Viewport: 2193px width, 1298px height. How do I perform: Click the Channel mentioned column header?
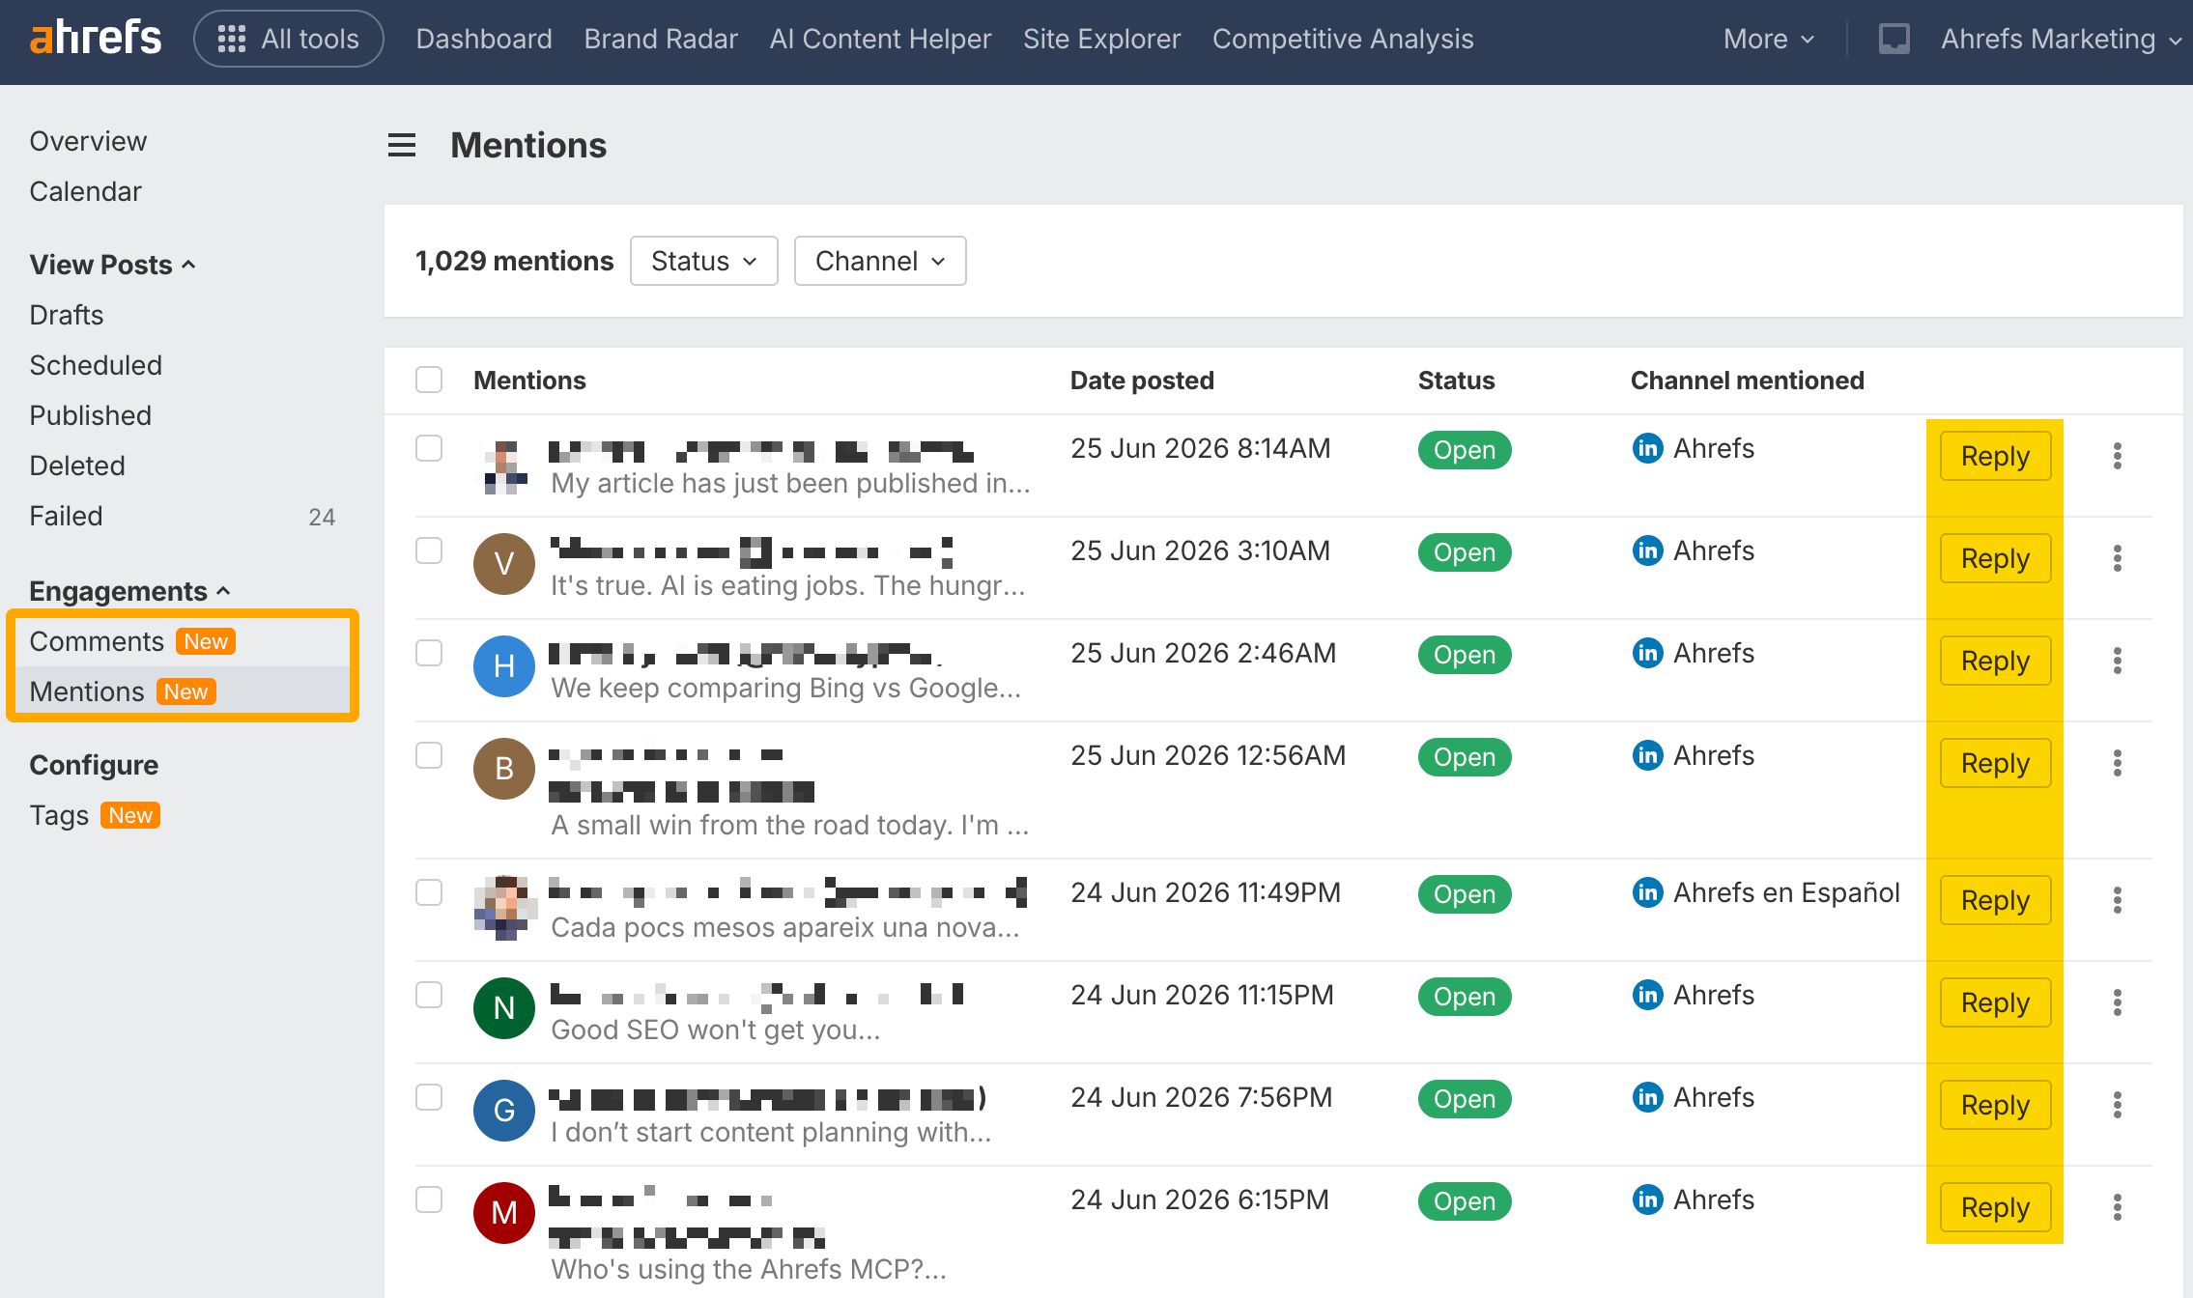(1747, 381)
